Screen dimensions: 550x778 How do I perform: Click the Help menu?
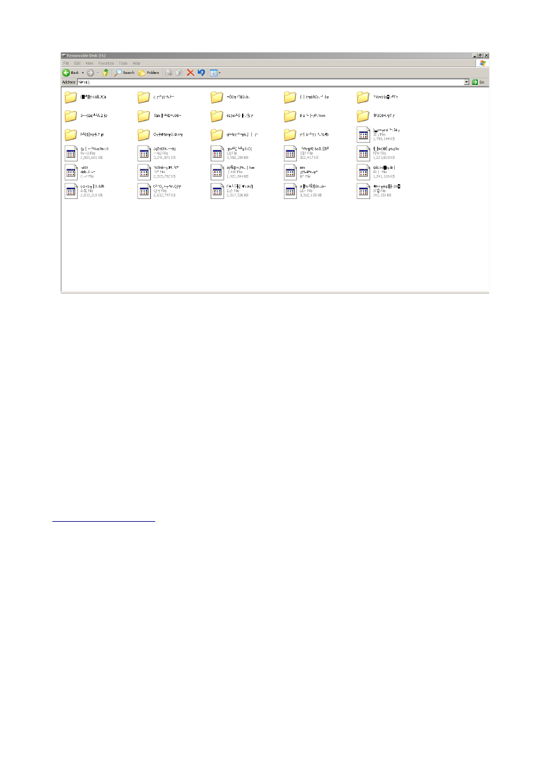point(136,63)
